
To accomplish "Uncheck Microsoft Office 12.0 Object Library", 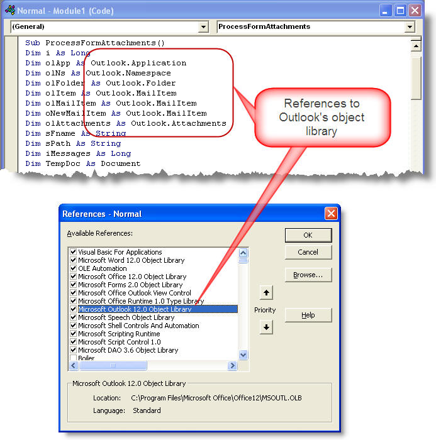I will click(x=74, y=276).
